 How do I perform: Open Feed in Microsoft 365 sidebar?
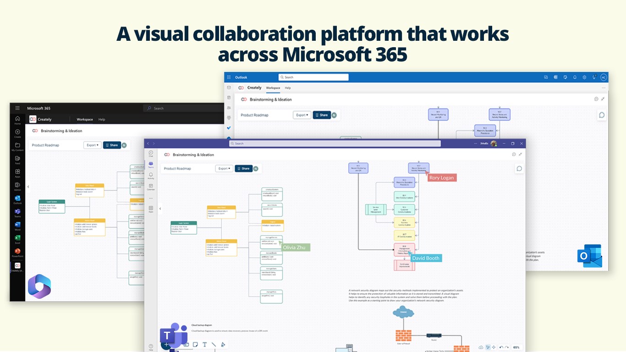click(17, 160)
